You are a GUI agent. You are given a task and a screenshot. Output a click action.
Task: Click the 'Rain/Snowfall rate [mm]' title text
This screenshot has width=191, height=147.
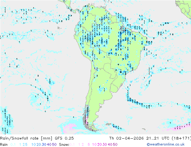[x=26, y=138]
